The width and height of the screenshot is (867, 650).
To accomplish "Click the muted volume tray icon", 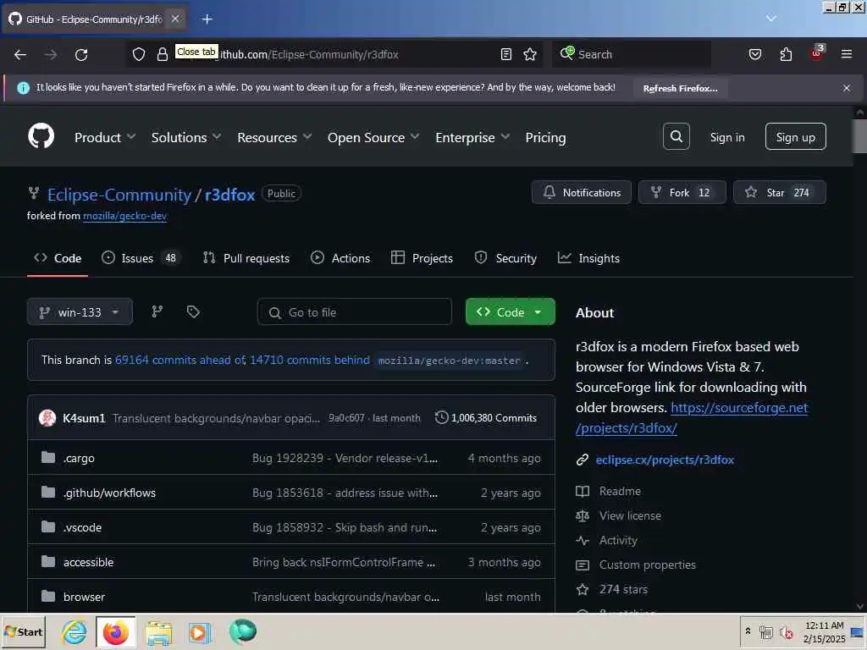I will (x=787, y=632).
